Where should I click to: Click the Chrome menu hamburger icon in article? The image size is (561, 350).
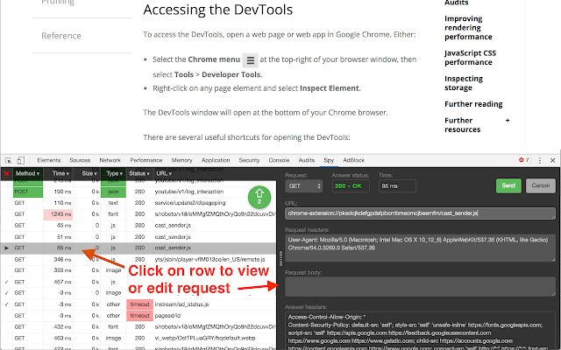point(251,60)
